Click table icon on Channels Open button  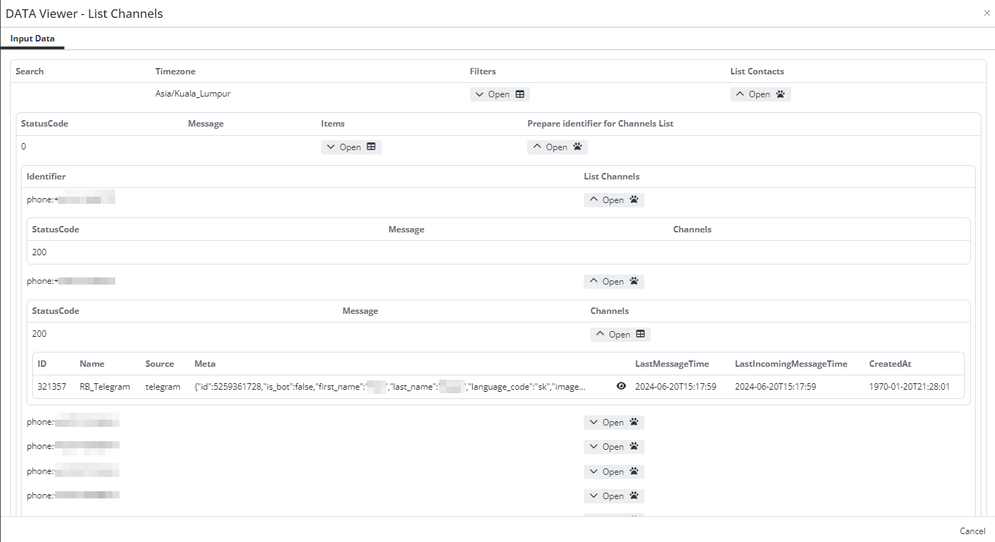pos(640,335)
